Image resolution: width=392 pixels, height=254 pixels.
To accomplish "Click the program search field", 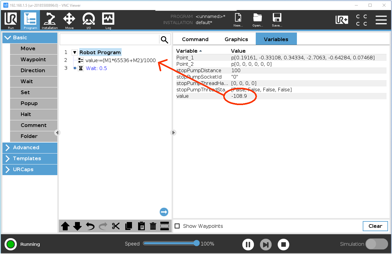I will click(110, 40).
